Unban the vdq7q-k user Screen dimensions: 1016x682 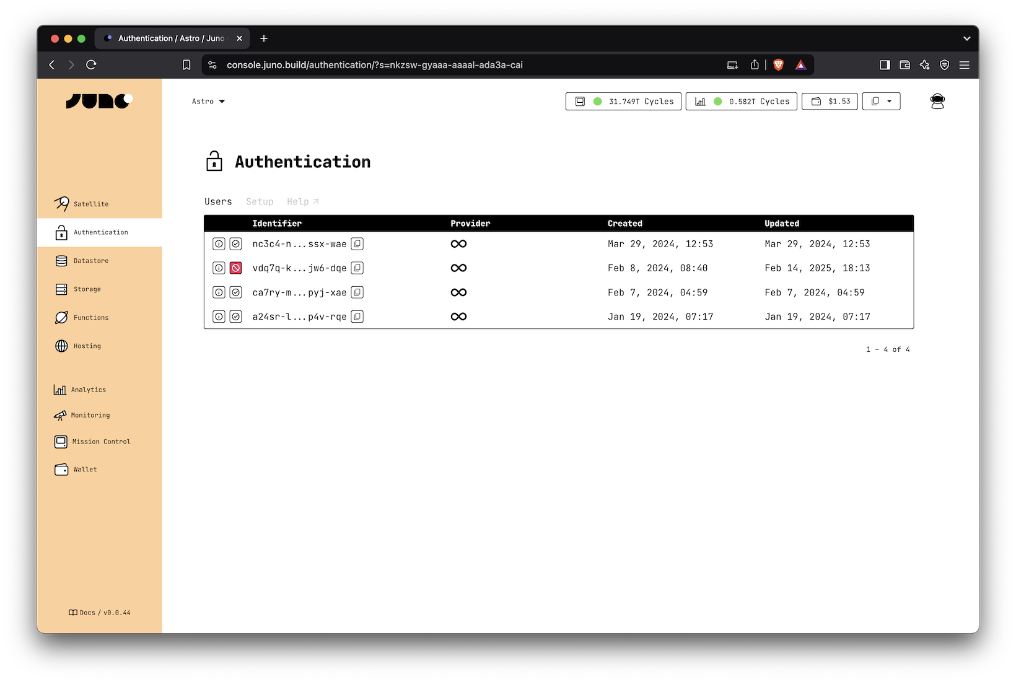coord(235,268)
